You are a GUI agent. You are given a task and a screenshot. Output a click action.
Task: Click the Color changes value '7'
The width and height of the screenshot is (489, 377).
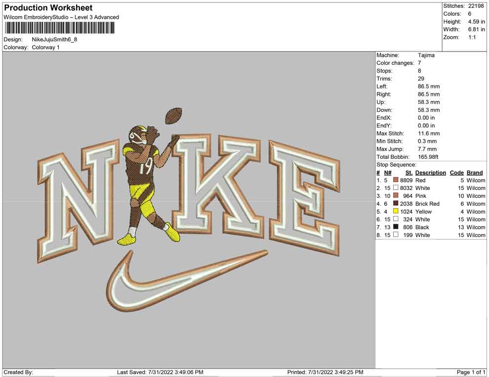[419, 63]
